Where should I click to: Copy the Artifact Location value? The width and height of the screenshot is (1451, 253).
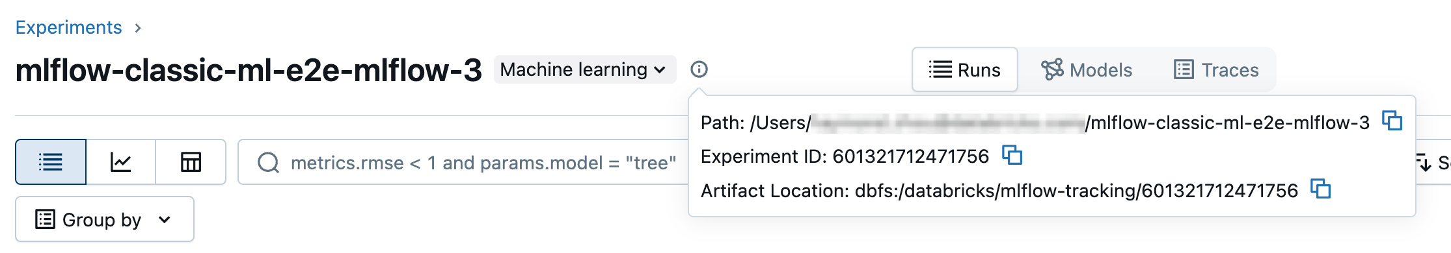(1320, 189)
